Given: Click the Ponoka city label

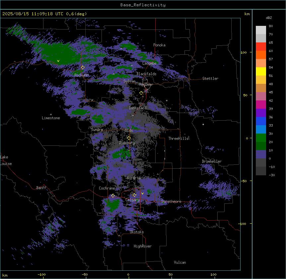Looking at the screenshot, I should coord(159,45).
